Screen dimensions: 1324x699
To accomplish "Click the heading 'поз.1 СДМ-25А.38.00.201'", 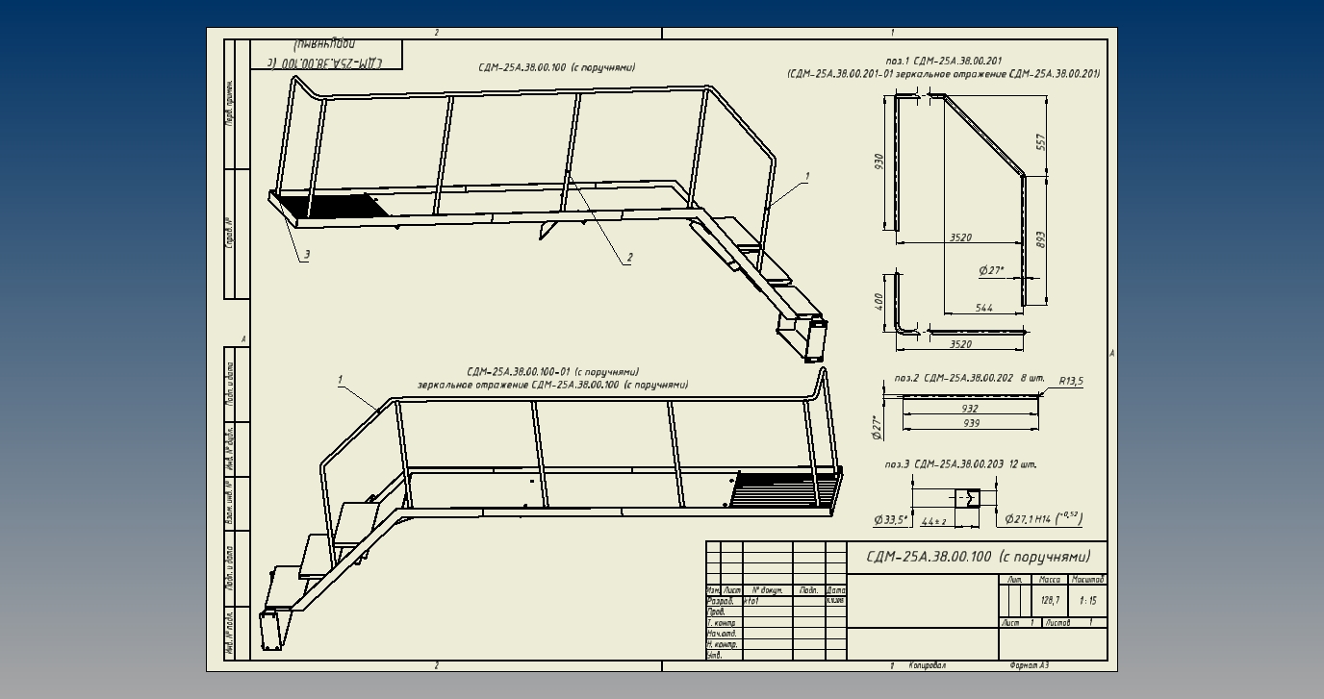I will click(943, 61).
